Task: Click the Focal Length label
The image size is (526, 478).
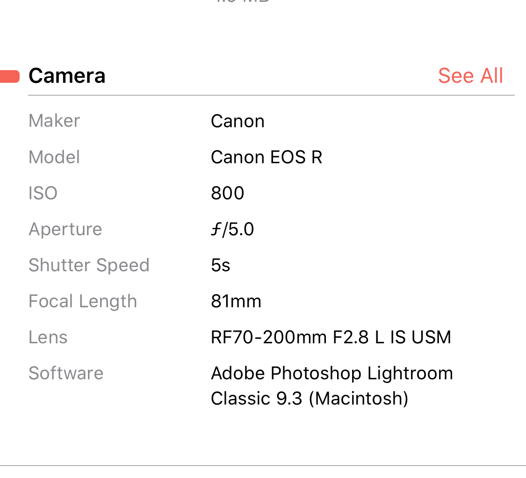Action: (83, 301)
